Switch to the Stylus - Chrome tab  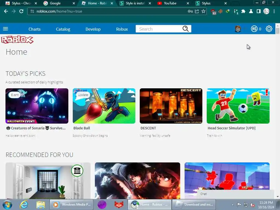tap(21, 3)
